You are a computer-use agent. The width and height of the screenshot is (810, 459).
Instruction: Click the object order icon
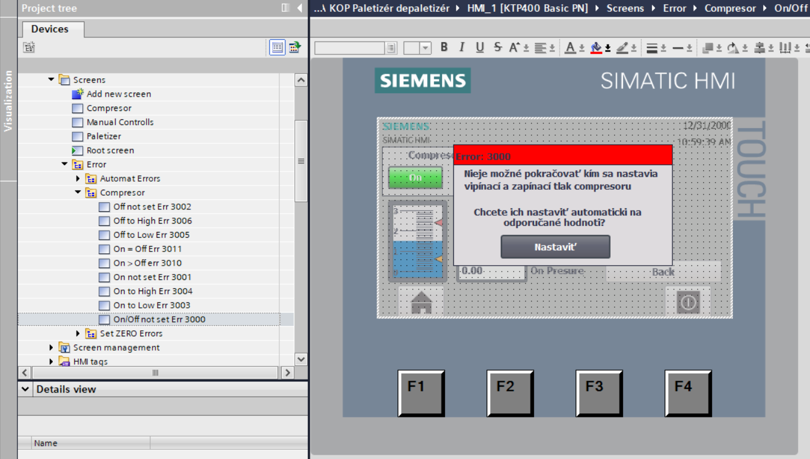pyautogui.click(x=708, y=47)
